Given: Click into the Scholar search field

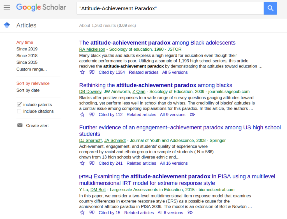Looking at the screenshot, I should click(170, 8).
